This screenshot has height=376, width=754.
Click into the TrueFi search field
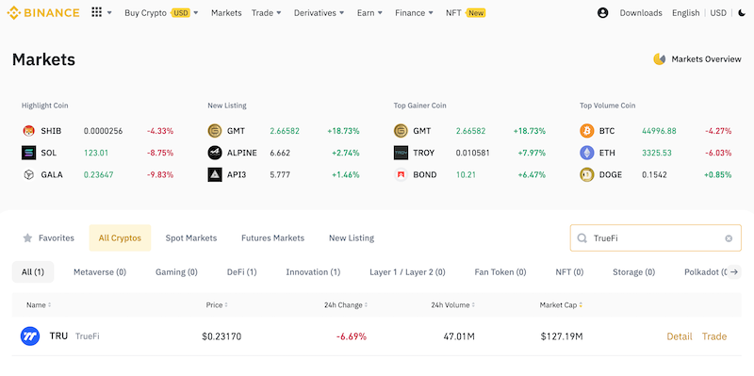click(655, 238)
